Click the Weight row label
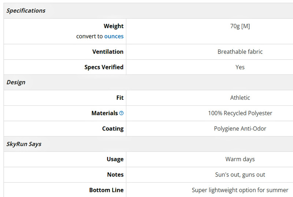 [x=114, y=26]
